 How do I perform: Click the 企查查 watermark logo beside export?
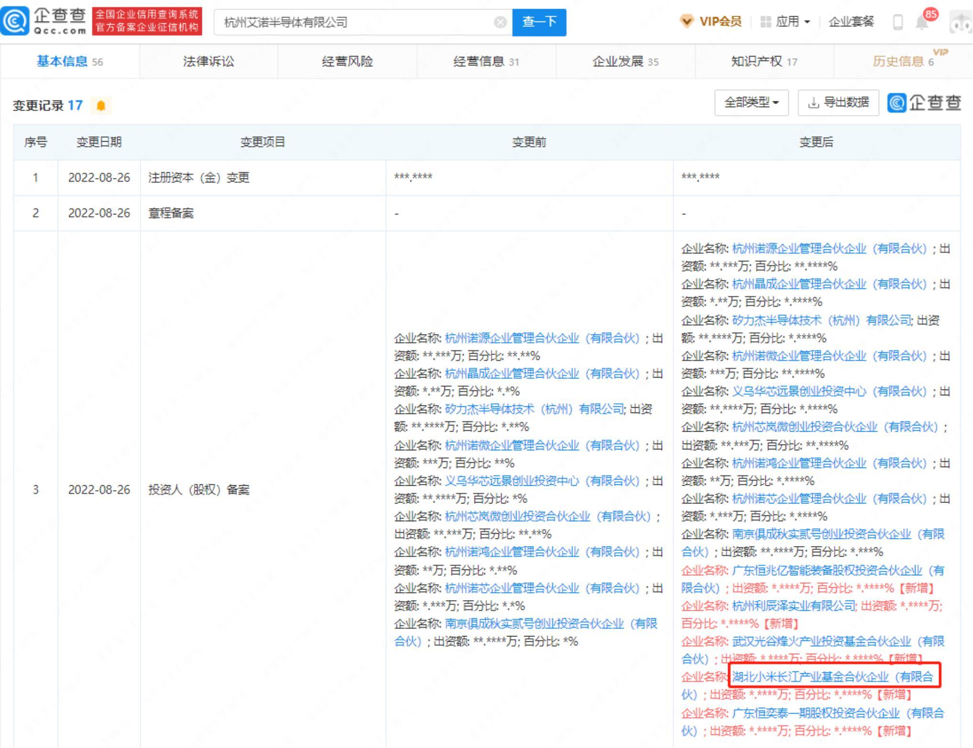[924, 102]
